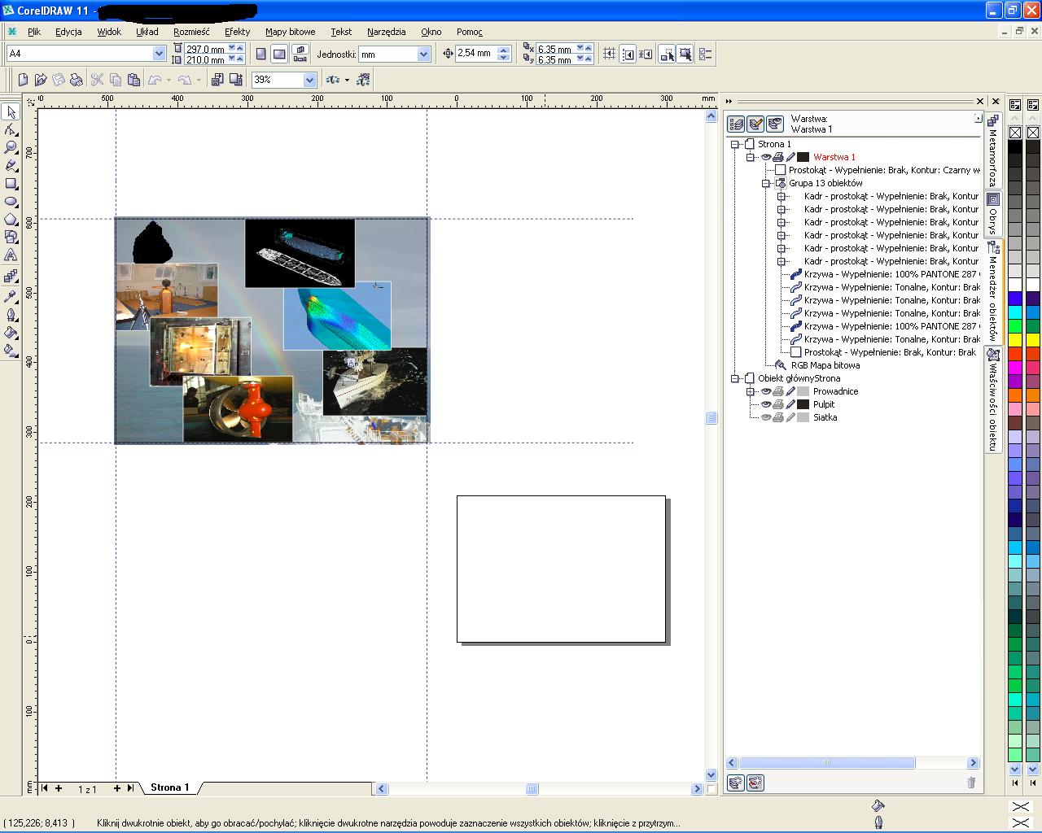Click the Paste icon in the toolbar
The height and width of the screenshot is (833, 1042).
click(134, 80)
